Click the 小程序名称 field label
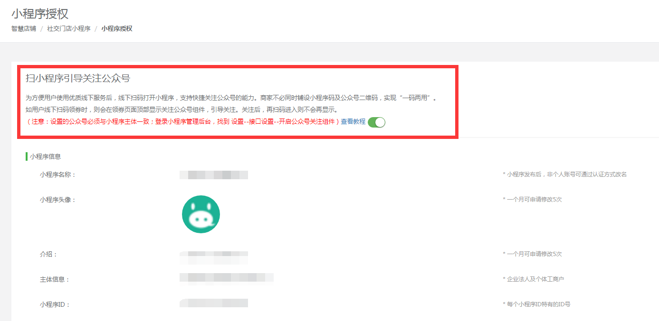 (x=58, y=174)
